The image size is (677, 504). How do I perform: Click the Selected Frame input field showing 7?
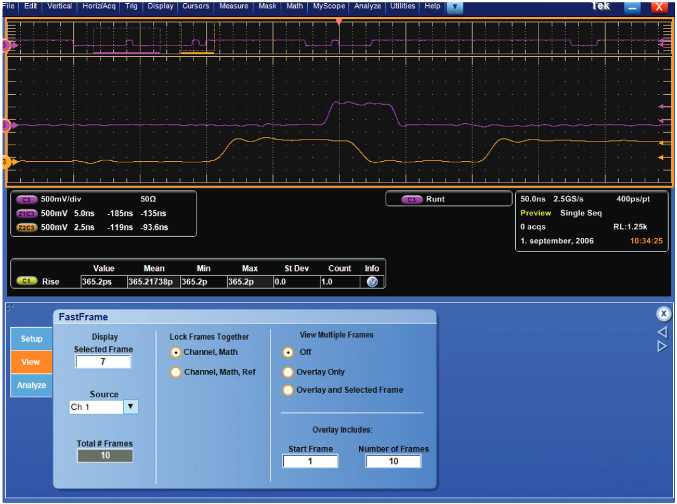point(103,361)
